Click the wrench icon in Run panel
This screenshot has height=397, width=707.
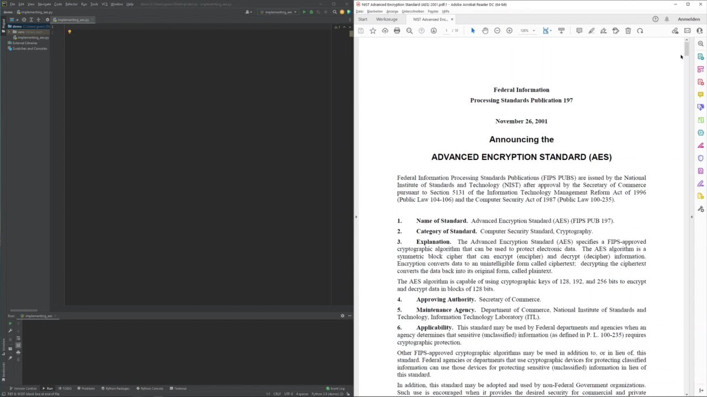[x=10, y=331]
